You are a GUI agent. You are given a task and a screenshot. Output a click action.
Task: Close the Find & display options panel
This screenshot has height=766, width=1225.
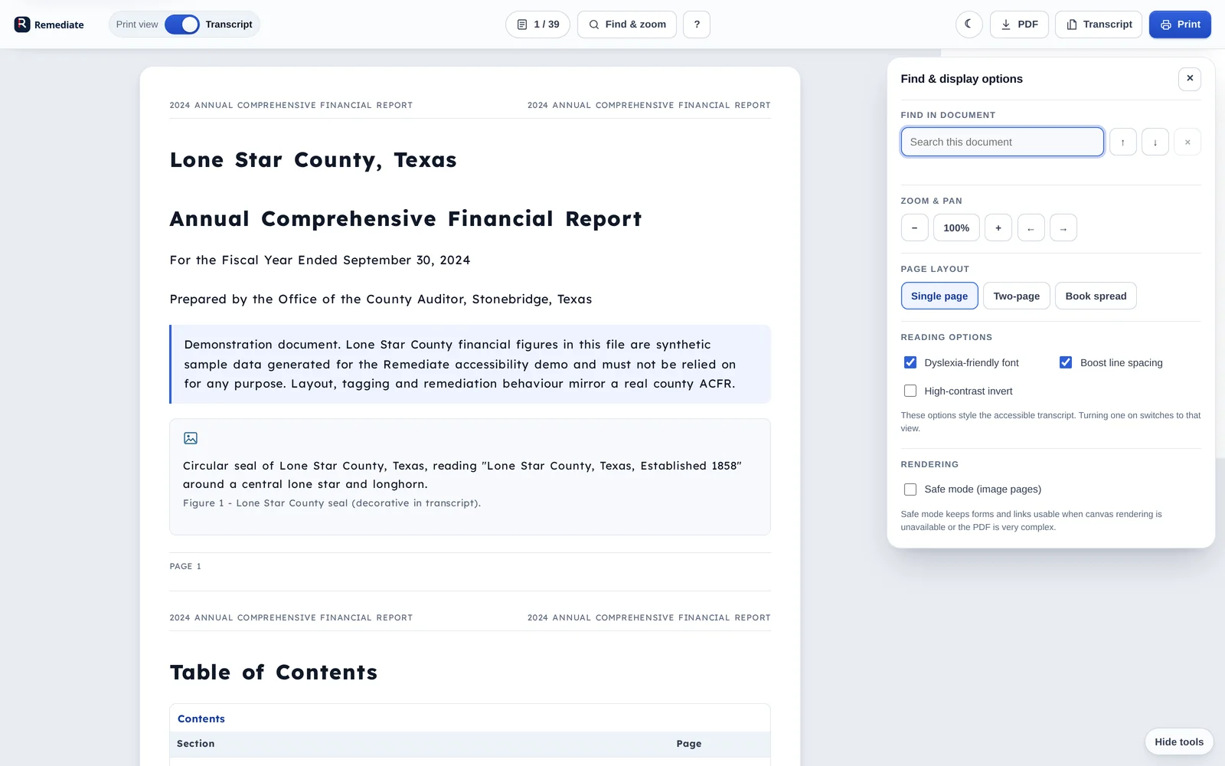(x=1190, y=79)
